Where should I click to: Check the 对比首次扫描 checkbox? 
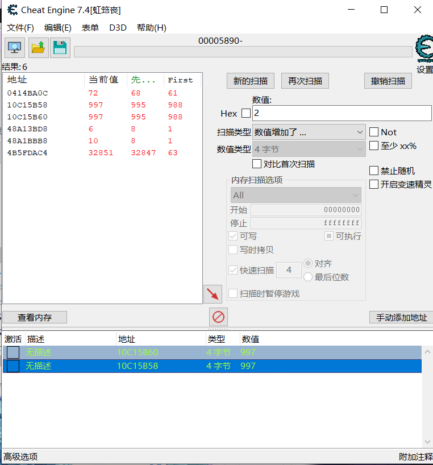point(257,164)
